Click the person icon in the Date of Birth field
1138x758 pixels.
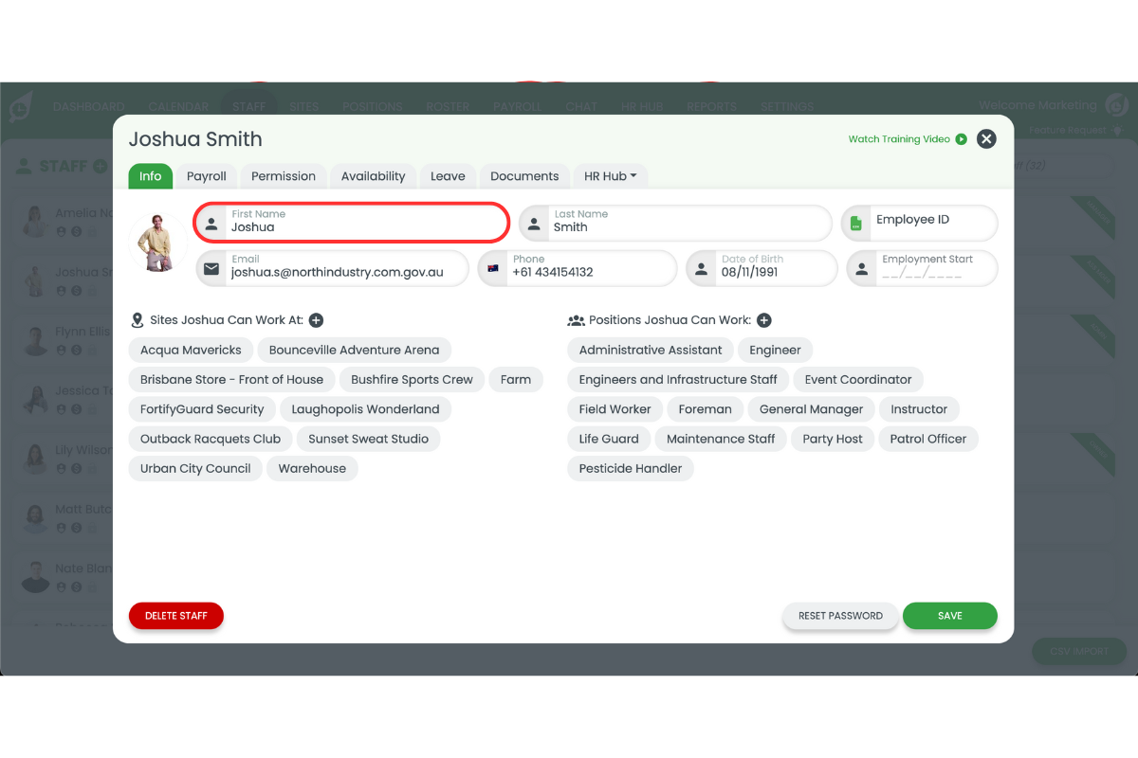[x=701, y=268]
